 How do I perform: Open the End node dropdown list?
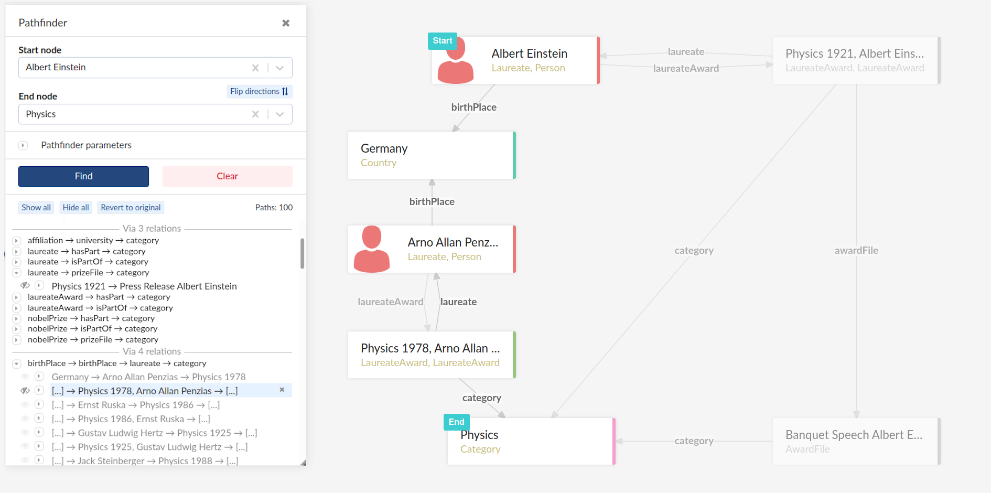coord(280,114)
